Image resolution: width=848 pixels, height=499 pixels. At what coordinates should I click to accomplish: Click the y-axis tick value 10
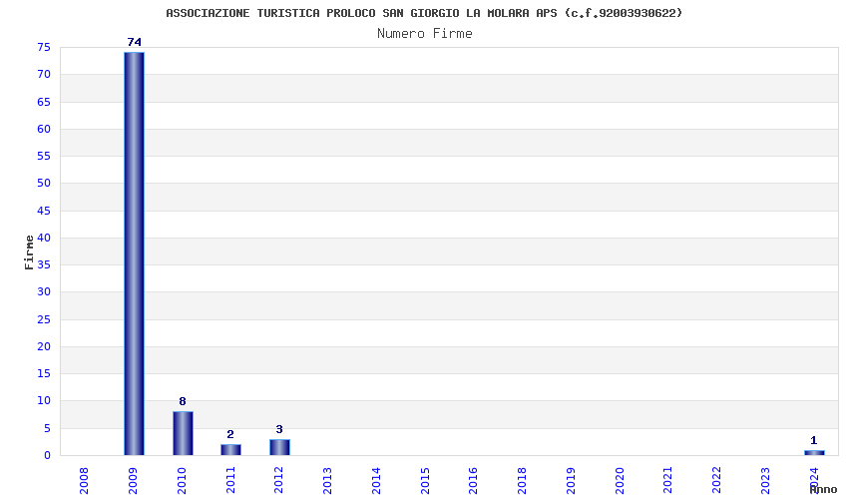(44, 400)
